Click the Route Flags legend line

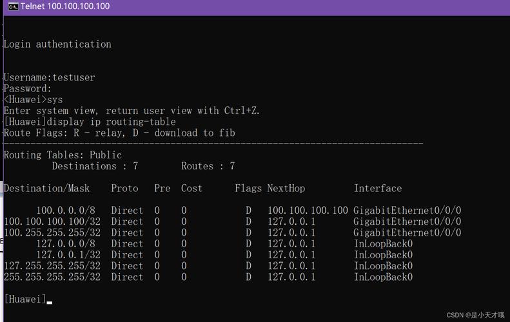click(x=119, y=133)
